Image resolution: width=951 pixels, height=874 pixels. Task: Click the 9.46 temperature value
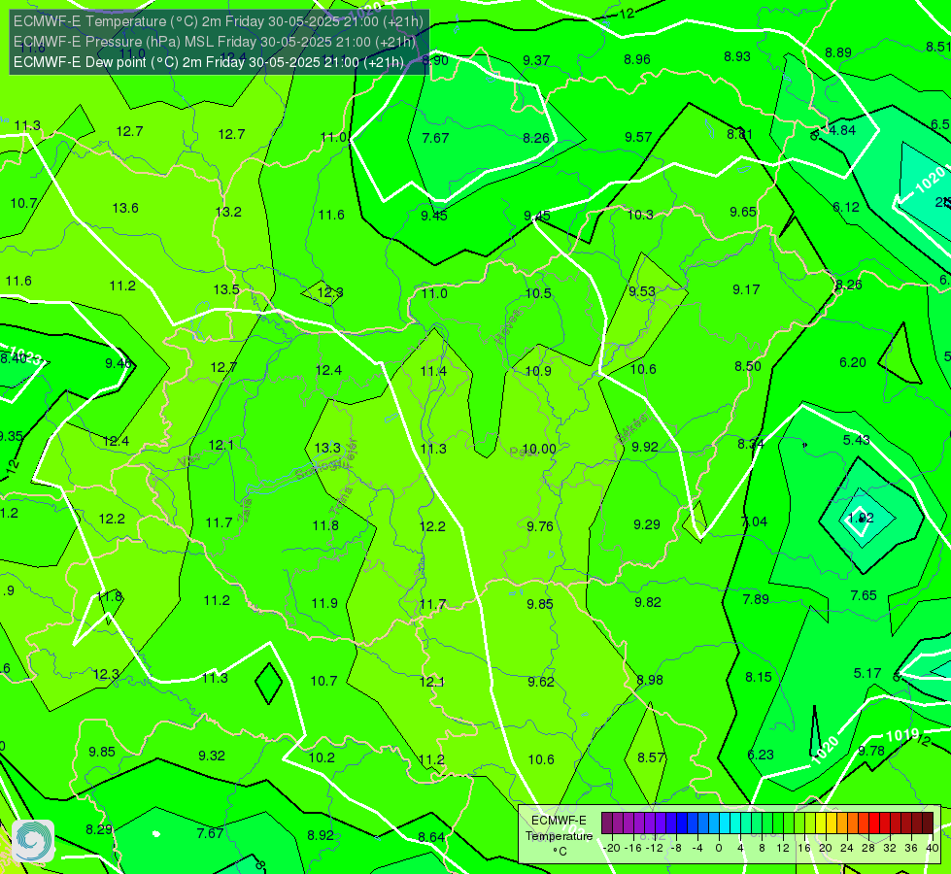tap(119, 363)
